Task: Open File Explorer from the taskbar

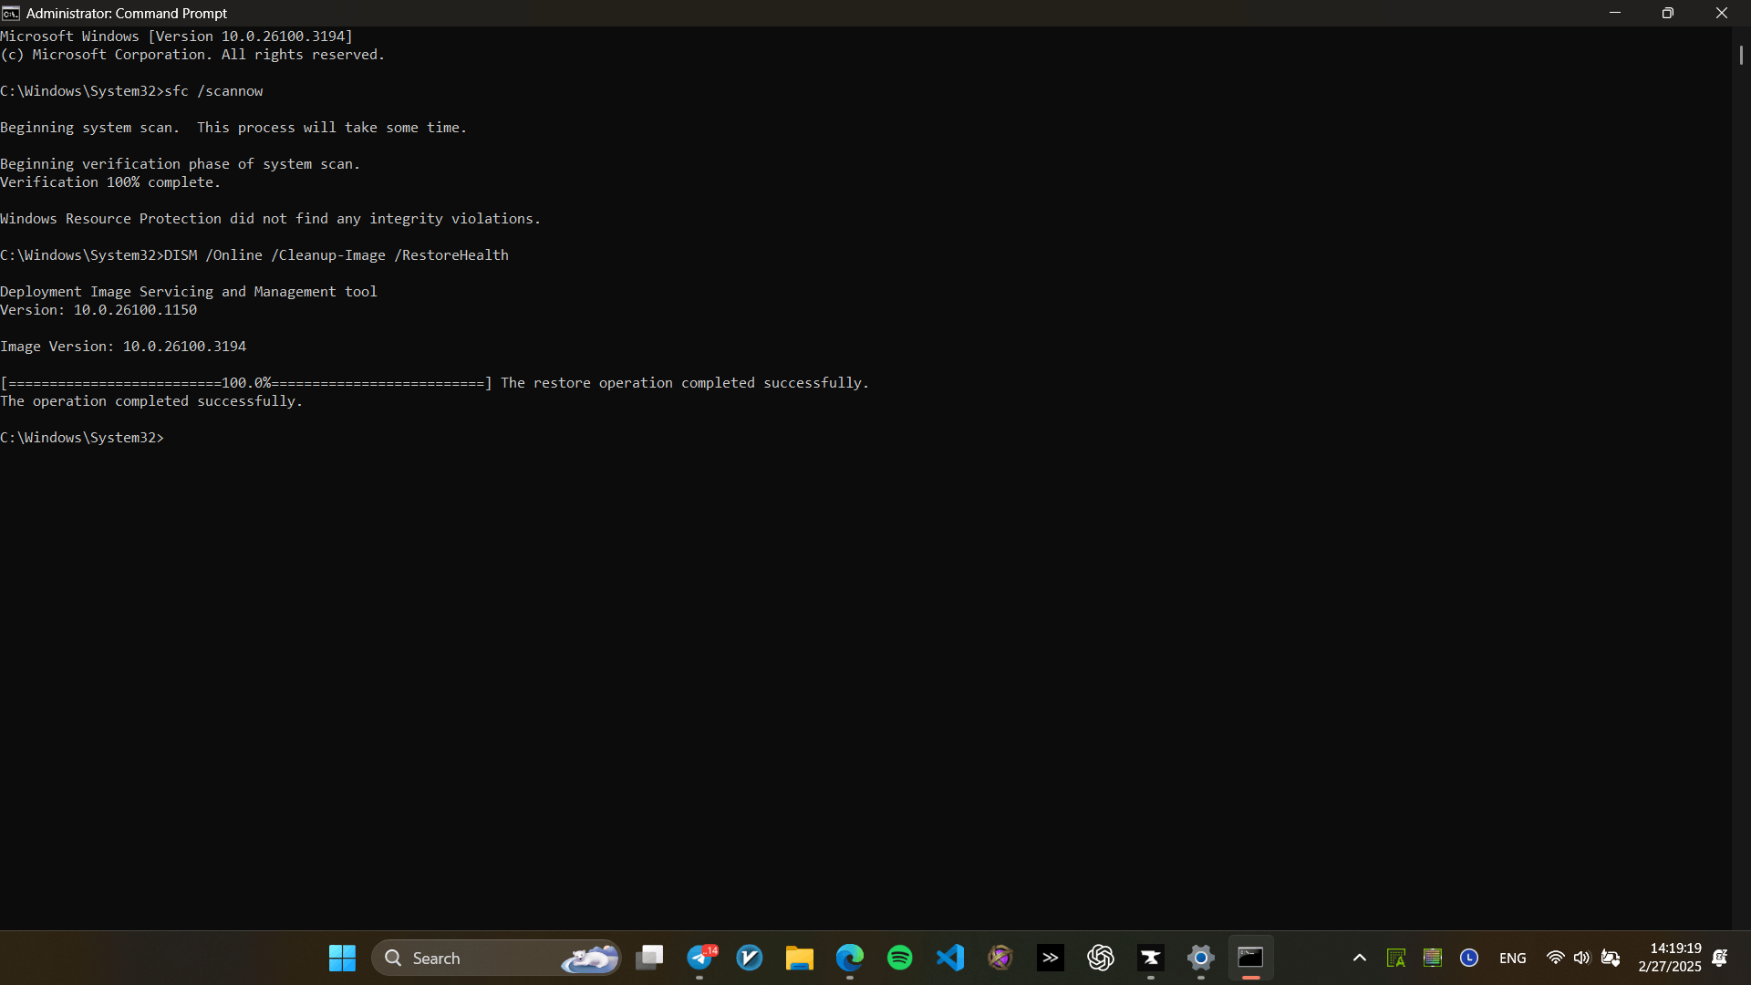Action: pyautogui.click(x=800, y=958)
